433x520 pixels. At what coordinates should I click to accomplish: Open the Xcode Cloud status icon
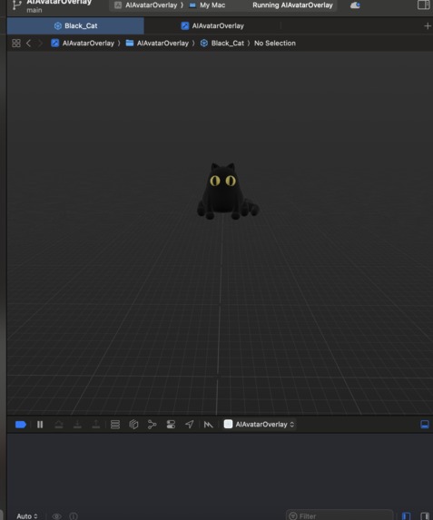click(355, 5)
